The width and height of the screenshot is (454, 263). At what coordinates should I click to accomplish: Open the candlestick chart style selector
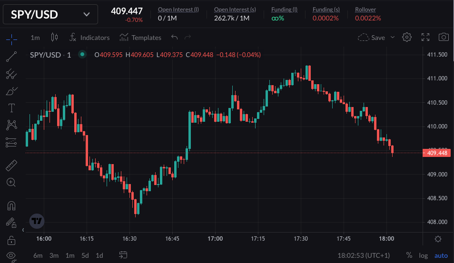click(x=54, y=37)
